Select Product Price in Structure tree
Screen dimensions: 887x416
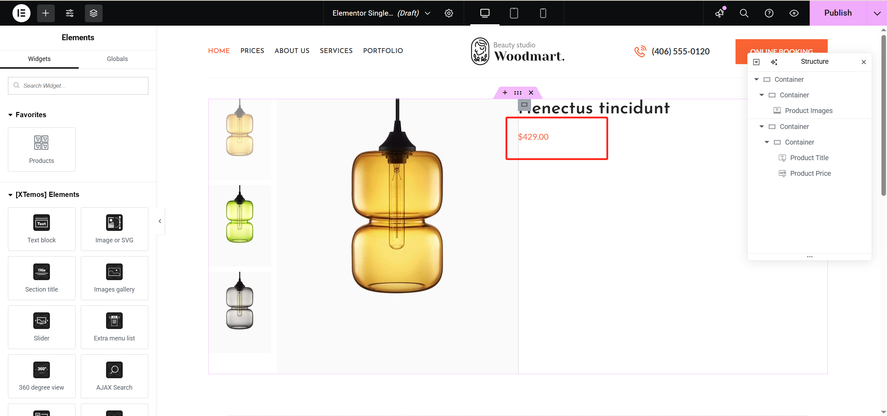click(x=810, y=173)
